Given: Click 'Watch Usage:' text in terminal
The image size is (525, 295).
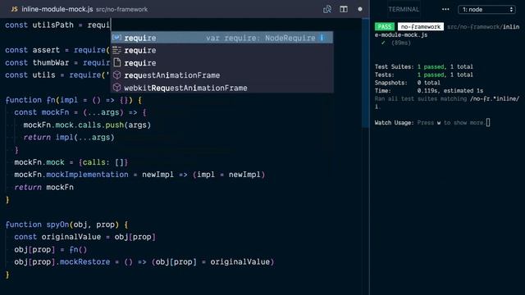Looking at the screenshot, I should tap(394, 123).
